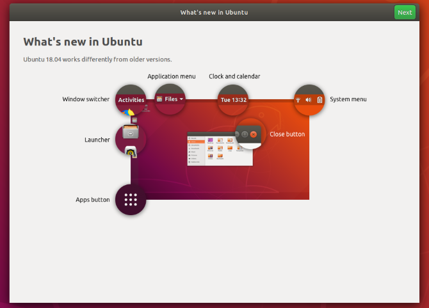The width and height of the screenshot is (429, 308).
Task: Click the 'Launcher' label
Action: pyautogui.click(x=97, y=140)
